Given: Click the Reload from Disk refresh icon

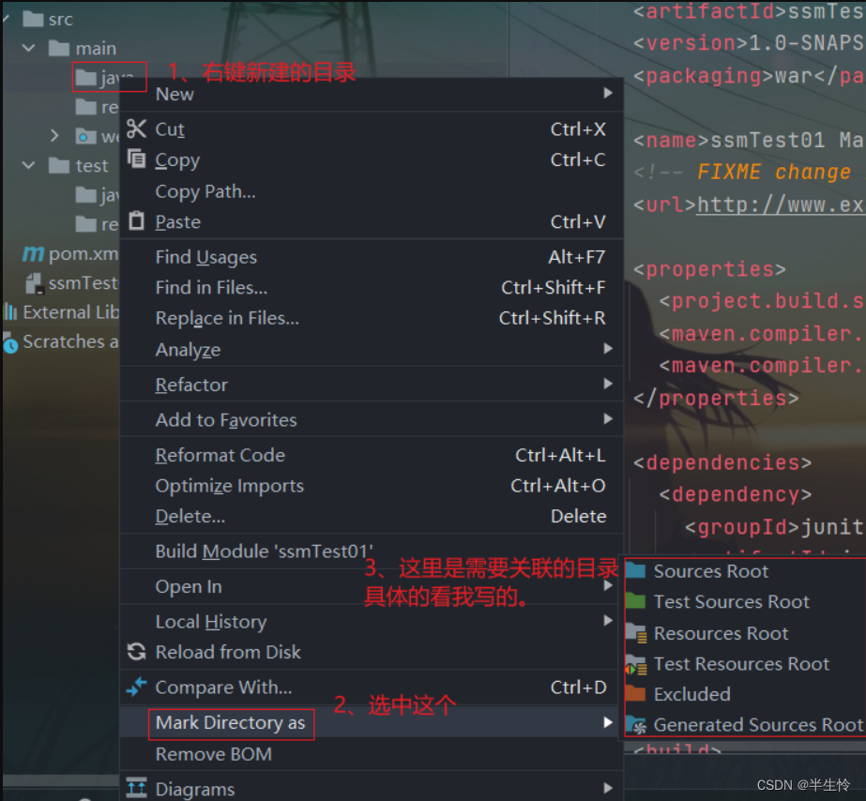Looking at the screenshot, I should click(136, 652).
